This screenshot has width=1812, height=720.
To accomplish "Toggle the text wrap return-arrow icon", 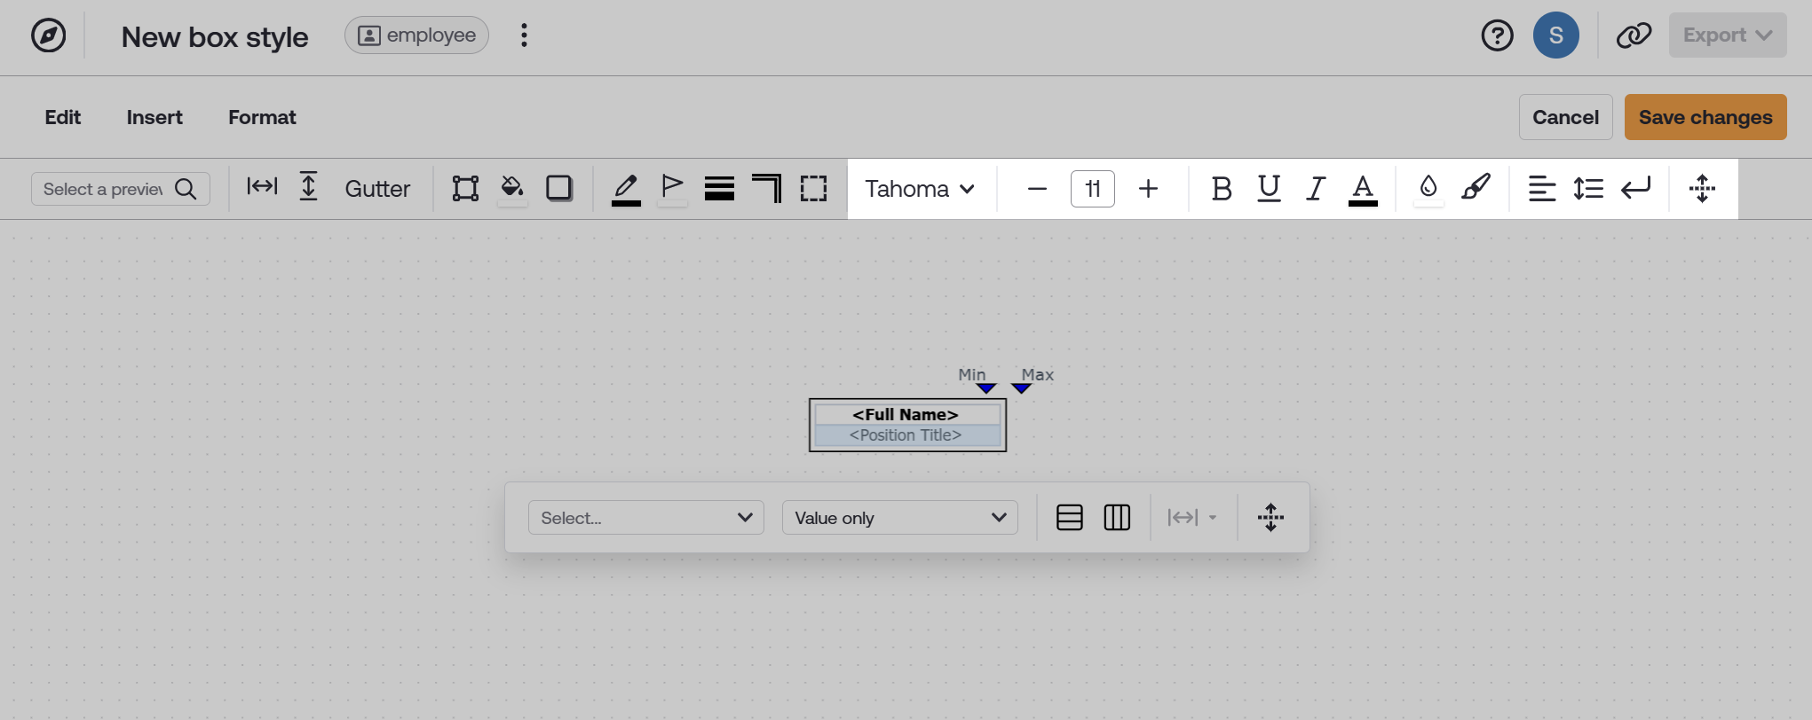I will coord(1635,188).
